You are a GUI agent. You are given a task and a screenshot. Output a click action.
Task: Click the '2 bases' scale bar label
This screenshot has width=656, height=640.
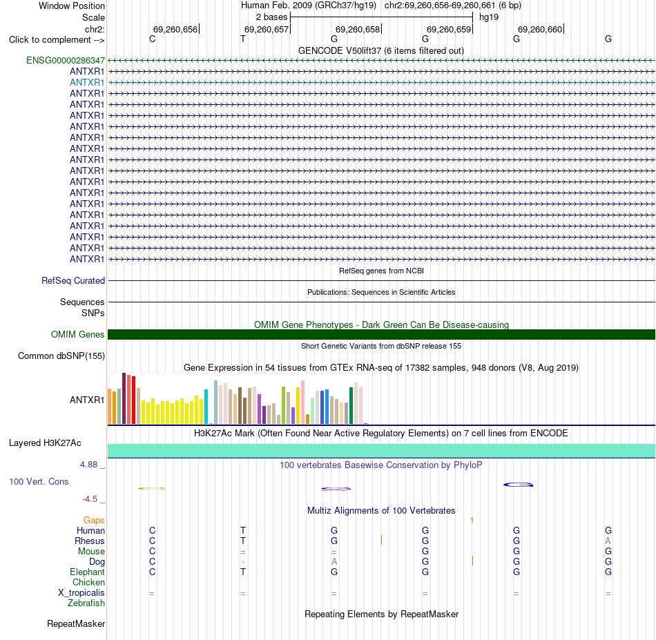[272, 17]
